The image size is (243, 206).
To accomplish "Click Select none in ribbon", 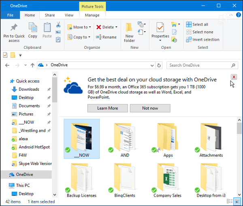I will click(x=200, y=32).
